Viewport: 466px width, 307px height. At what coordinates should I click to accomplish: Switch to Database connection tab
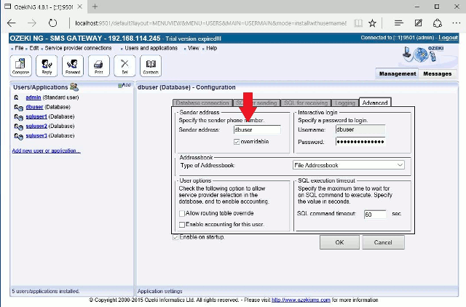tap(202, 103)
